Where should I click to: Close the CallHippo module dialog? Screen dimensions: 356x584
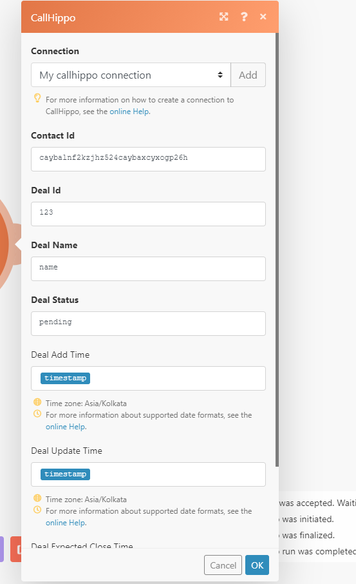pos(263,17)
